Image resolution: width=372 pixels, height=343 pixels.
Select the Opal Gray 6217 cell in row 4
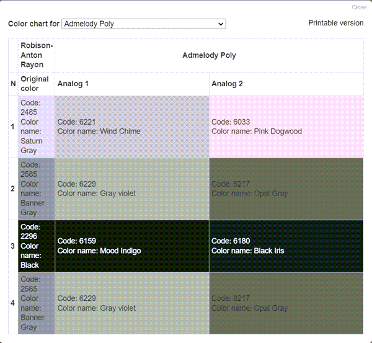click(x=286, y=303)
